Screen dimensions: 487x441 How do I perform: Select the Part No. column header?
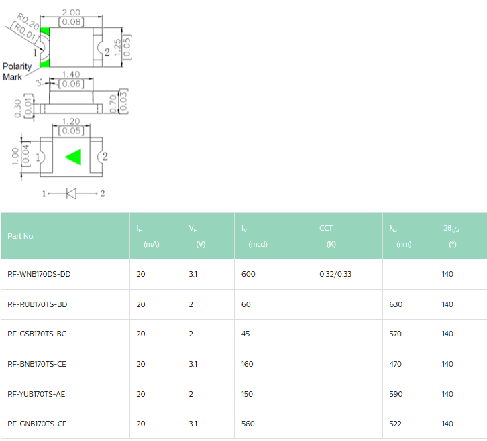(21, 236)
